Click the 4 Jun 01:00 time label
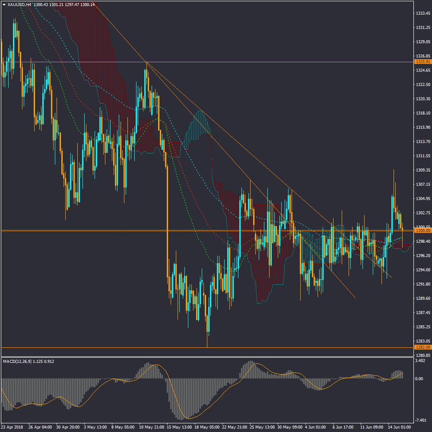Image resolution: width=432 pixels, height=432 pixels. click(316, 427)
